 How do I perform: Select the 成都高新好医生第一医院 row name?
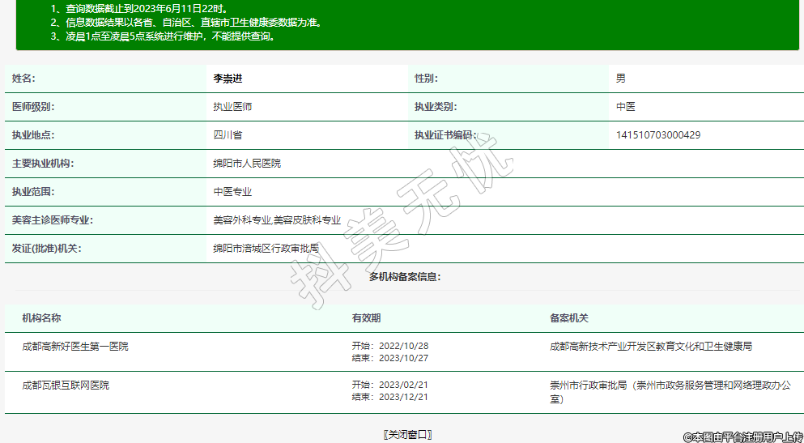[x=75, y=347]
